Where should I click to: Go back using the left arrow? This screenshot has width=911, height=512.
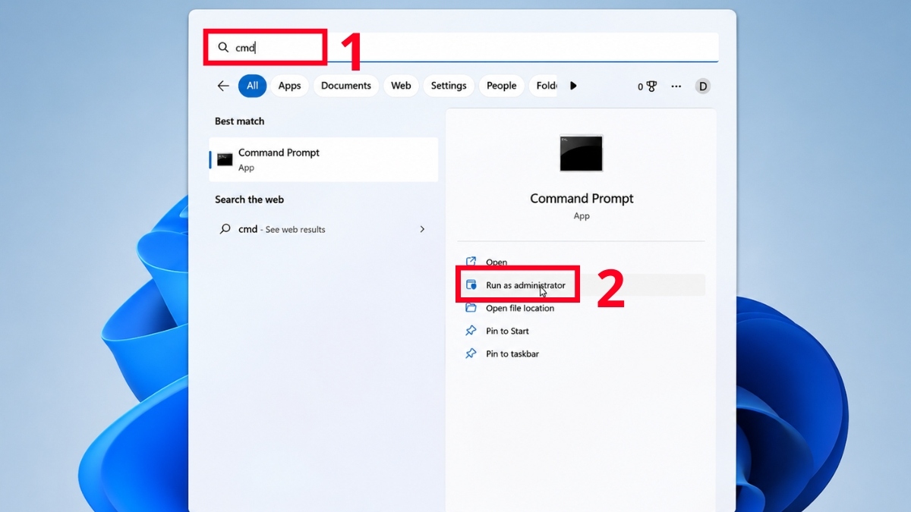pyautogui.click(x=223, y=86)
